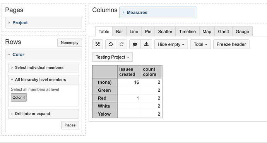Expand Drill into or expand section
This screenshot has width=267, height=143.
coord(43,114)
